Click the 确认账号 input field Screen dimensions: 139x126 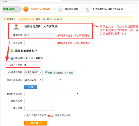pos(39,108)
